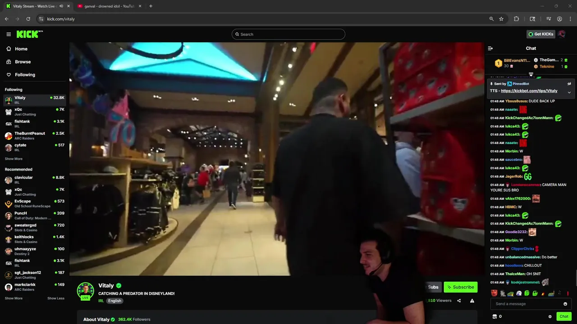This screenshot has height=324, width=577.
Task: Open clavicular recommended channel
Action: click(35, 180)
